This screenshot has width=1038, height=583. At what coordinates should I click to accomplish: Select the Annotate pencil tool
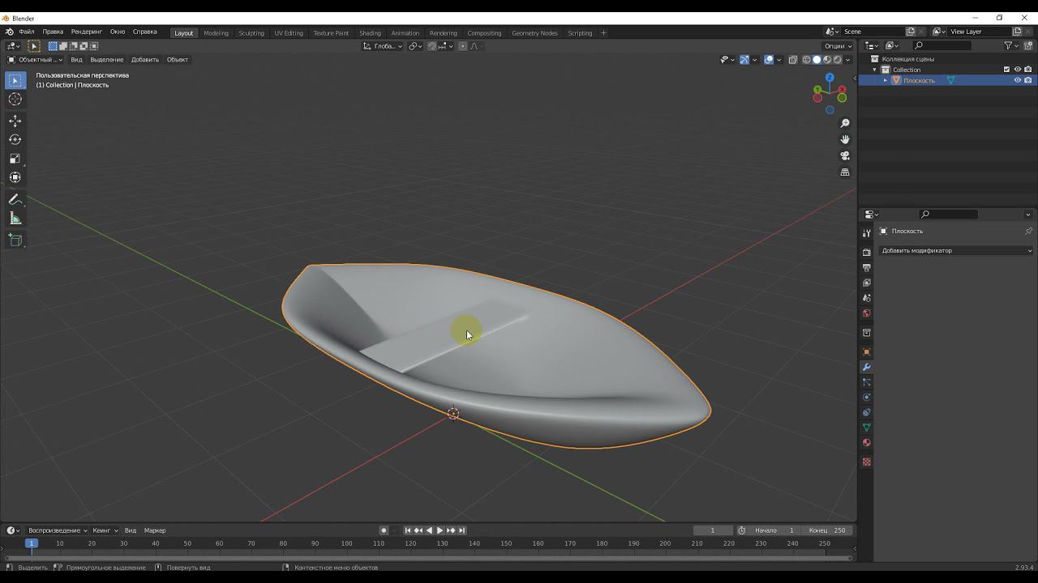click(15, 199)
